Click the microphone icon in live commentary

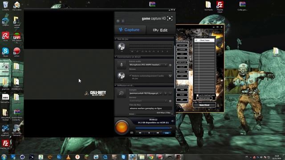(122, 64)
